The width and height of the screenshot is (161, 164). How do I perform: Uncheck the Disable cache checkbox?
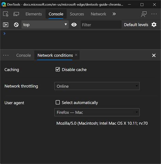pos(58,69)
